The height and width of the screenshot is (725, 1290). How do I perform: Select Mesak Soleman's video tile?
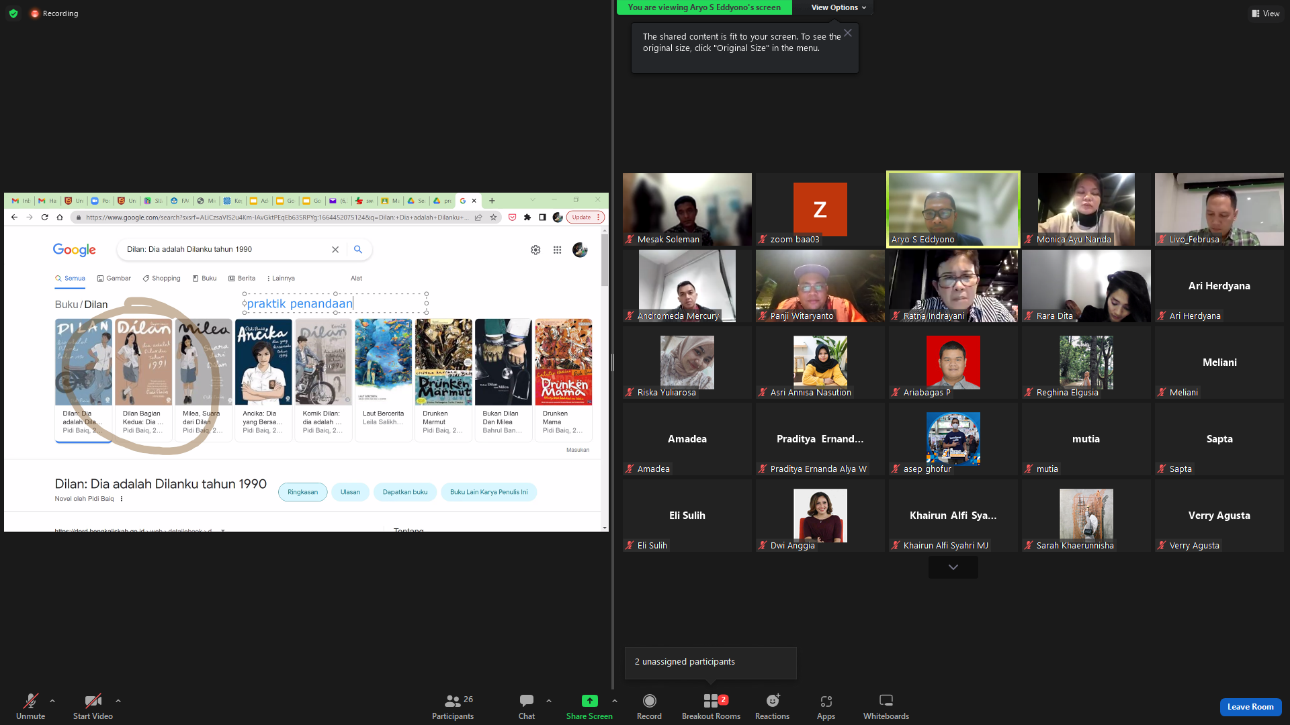687,209
